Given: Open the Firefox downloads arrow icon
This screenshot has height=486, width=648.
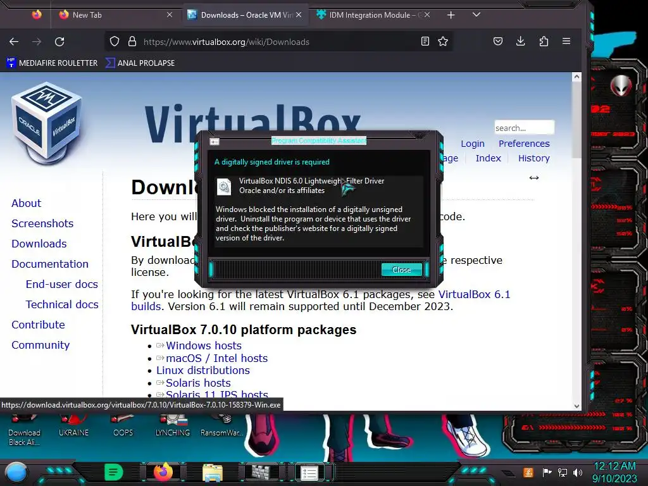Looking at the screenshot, I should point(521,41).
